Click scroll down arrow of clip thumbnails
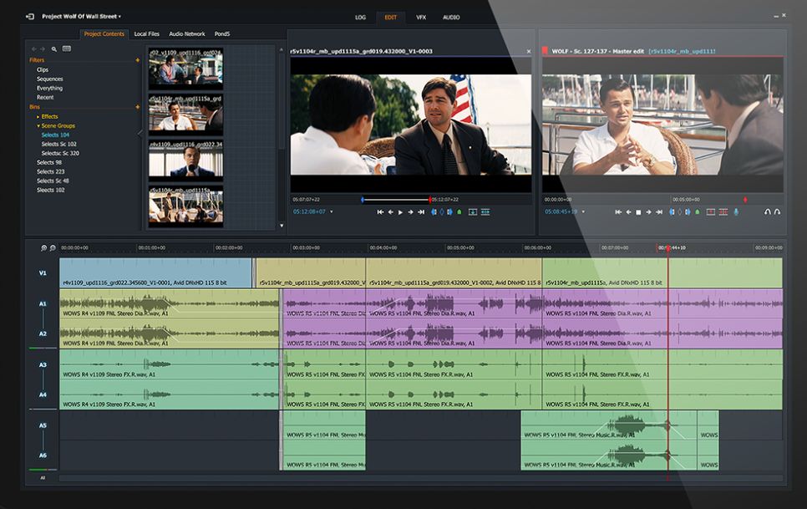The width and height of the screenshot is (807, 509). coord(282,226)
